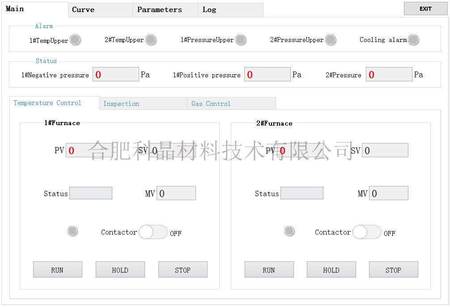
Task: Toggle the 1#Furnace Contactor switch
Action: [153, 232]
